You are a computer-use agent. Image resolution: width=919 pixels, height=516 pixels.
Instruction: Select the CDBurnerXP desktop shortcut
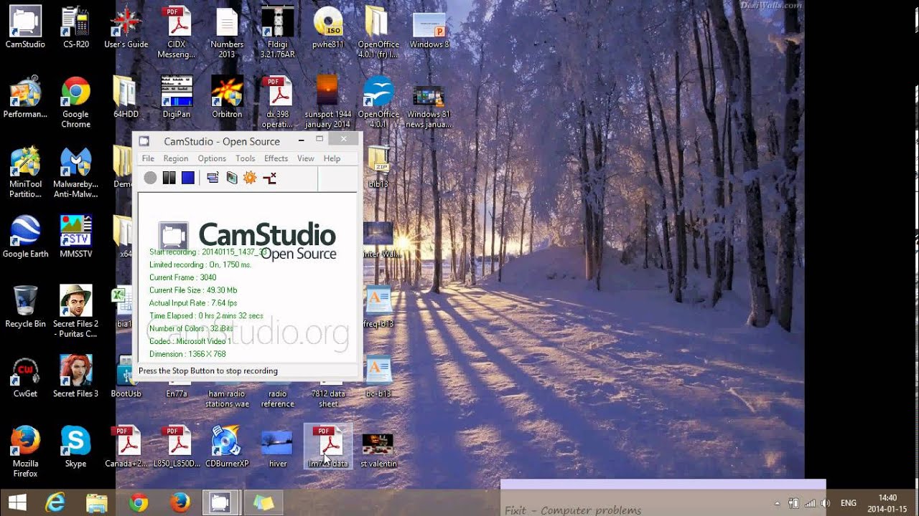point(227,447)
